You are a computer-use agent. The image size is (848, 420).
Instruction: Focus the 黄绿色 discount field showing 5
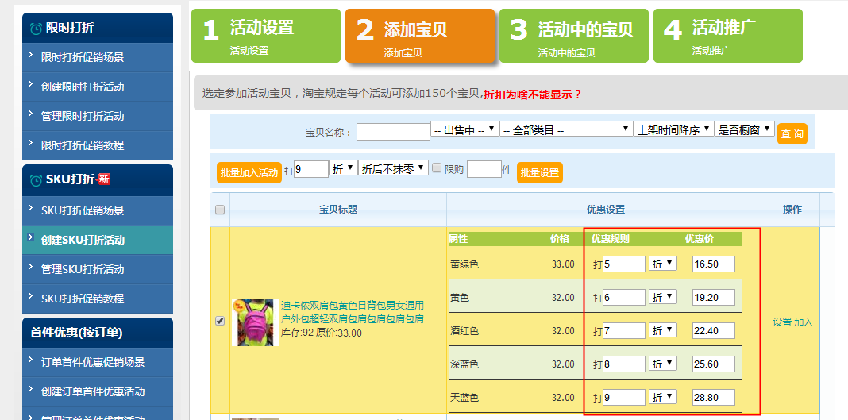click(x=624, y=264)
